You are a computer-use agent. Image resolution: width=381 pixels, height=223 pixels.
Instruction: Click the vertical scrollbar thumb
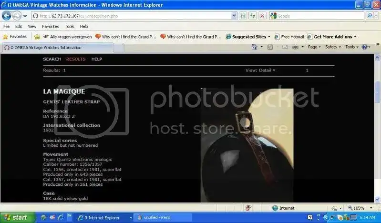(377, 92)
